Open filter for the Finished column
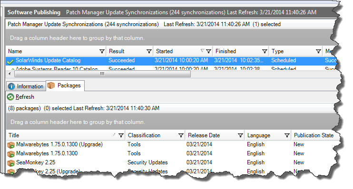353x189 pixels. (265, 51)
